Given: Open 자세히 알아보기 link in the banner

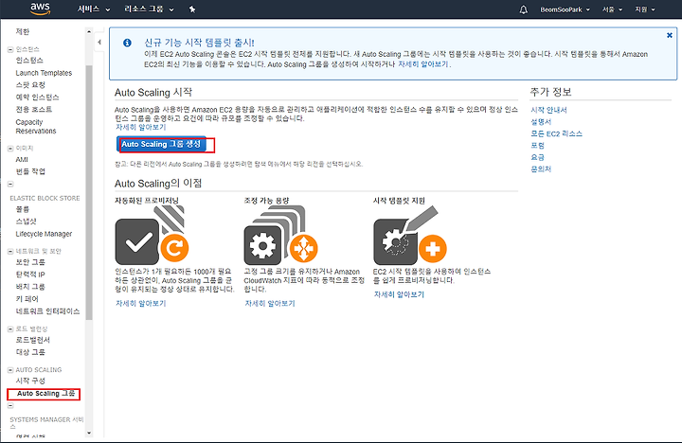Looking at the screenshot, I should [422, 64].
